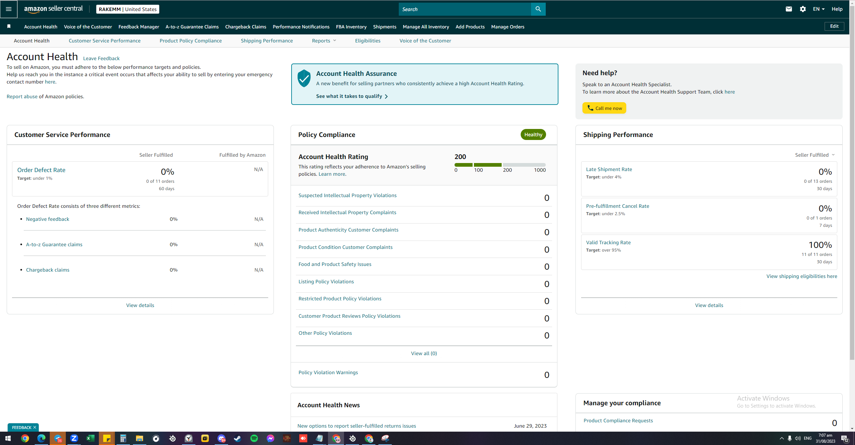
Task: Open the Negative feedback metric link
Action: (x=48, y=219)
